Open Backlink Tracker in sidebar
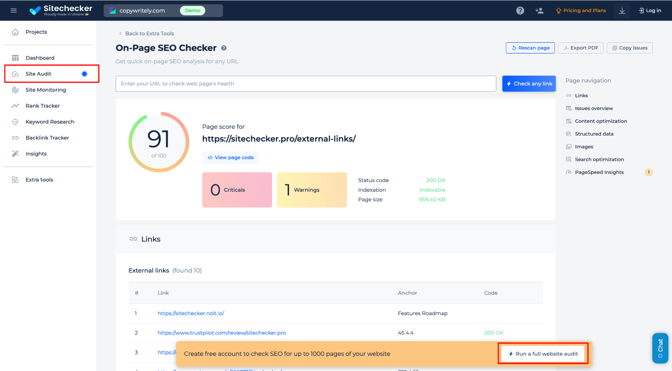Image resolution: width=672 pixels, height=371 pixels. click(47, 138)
